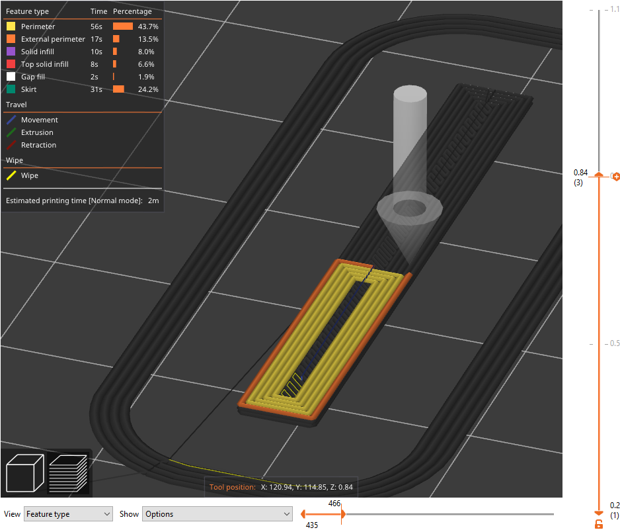Click the Extrusion travel legend line icon
Viewport: 620px width, 532px height.
click(x=11, y=132)
